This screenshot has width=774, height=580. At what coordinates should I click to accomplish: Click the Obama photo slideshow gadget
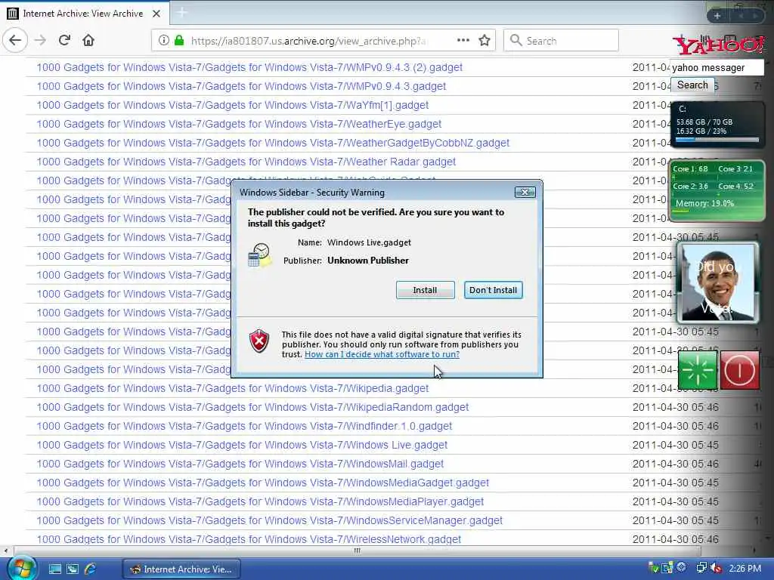coord(718,282)
